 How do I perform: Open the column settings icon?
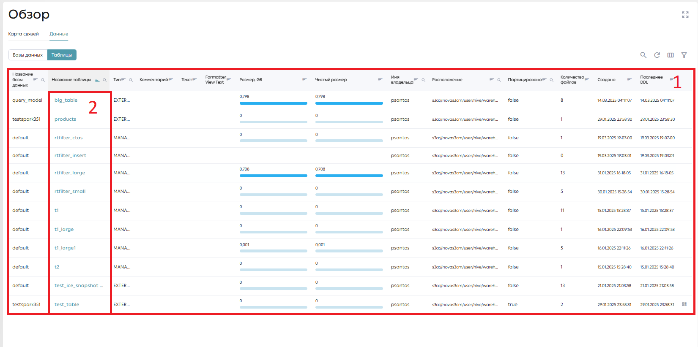671,55
